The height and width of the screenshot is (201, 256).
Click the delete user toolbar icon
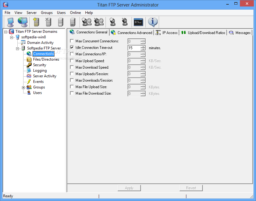(124, 22)
